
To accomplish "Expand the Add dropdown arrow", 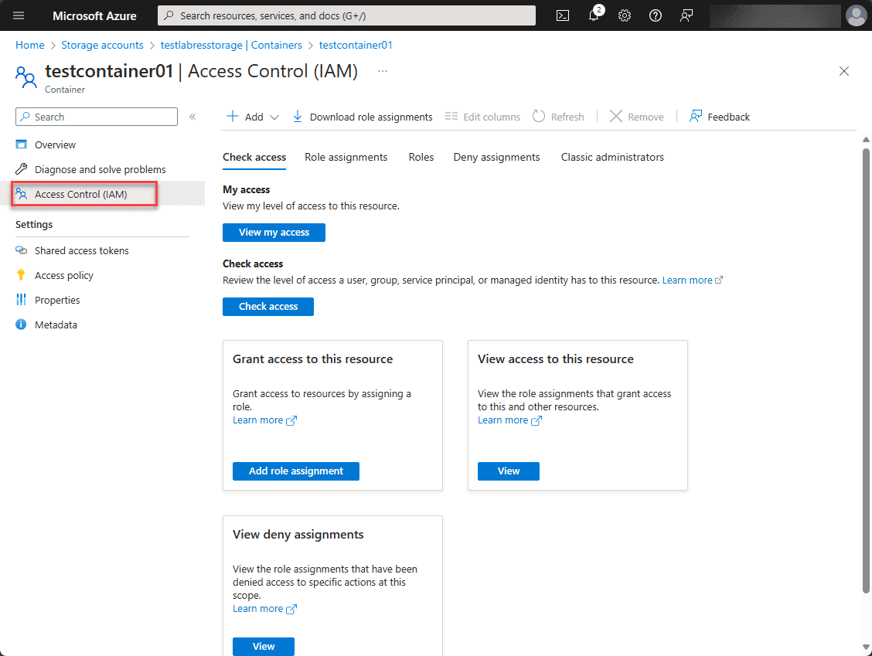I will (274, 117).
